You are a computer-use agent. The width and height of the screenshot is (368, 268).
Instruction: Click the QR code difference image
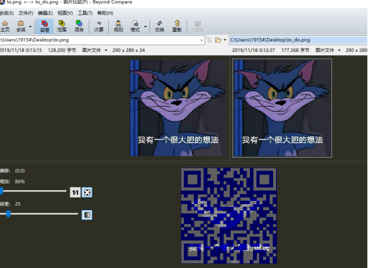229,215
